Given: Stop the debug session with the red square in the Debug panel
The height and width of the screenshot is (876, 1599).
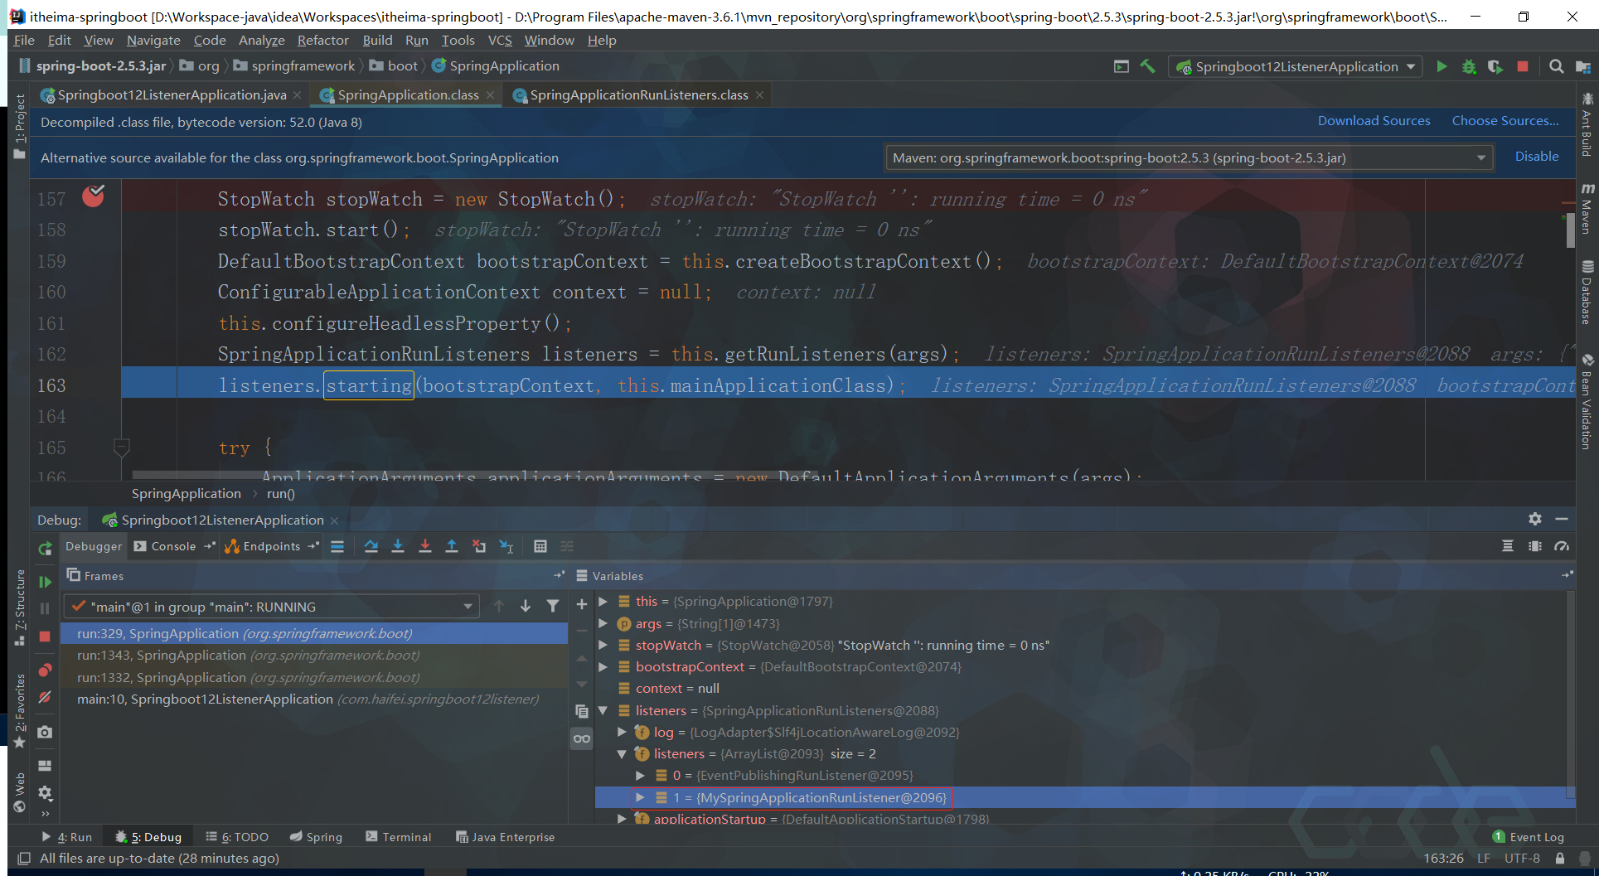Looking at the screenshot, I should (45, 636).
